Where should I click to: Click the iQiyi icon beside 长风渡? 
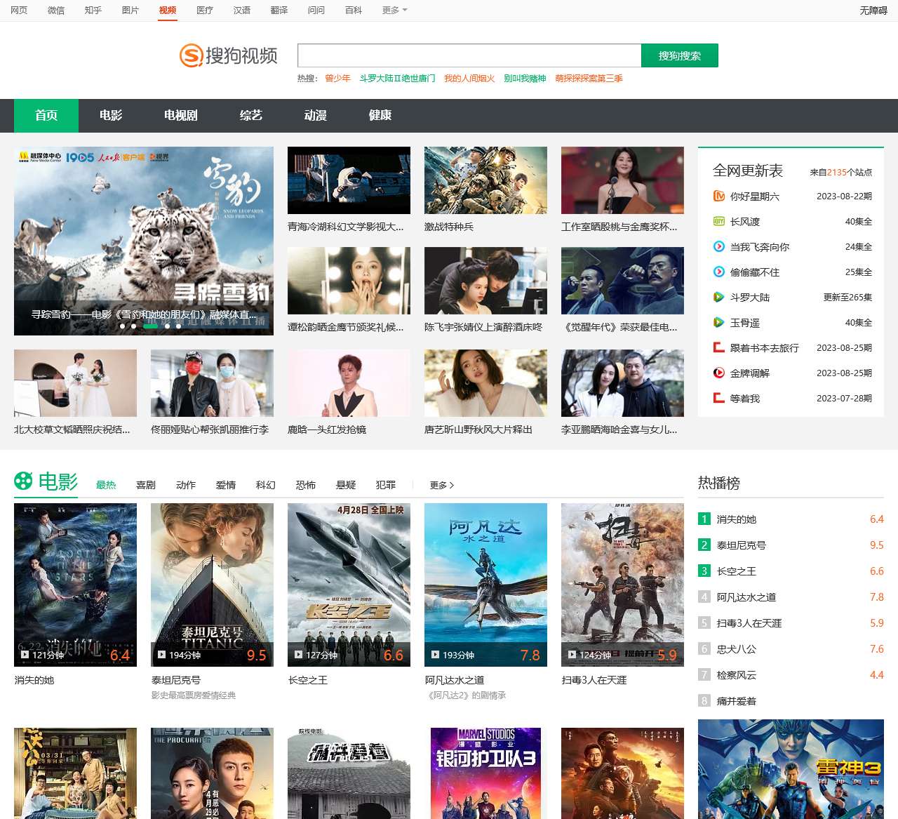718,222
